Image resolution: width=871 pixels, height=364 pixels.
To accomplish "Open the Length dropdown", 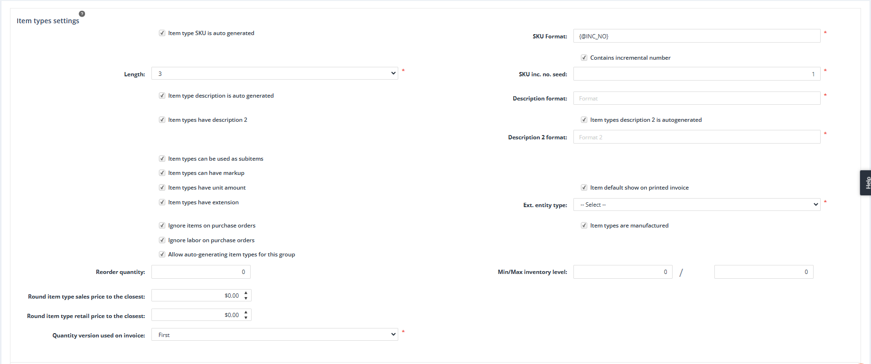I will point(274,73).
